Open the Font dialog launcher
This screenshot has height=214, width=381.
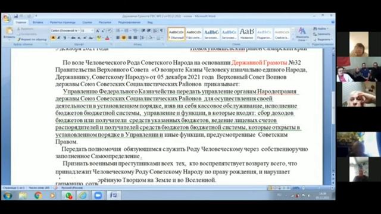[x=111, y=45]
